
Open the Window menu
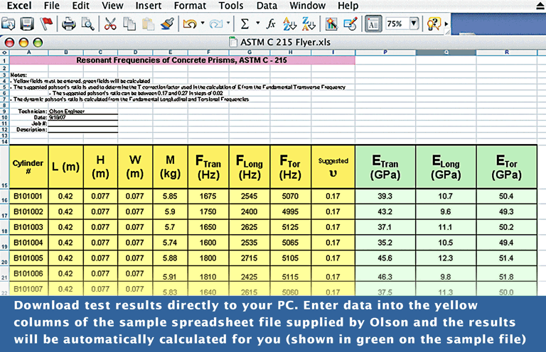[x=307, y=6]
